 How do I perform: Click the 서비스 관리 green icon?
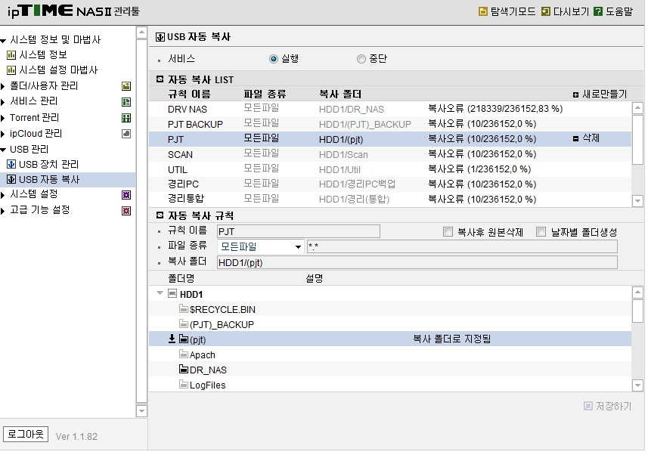tap(126, 102)
